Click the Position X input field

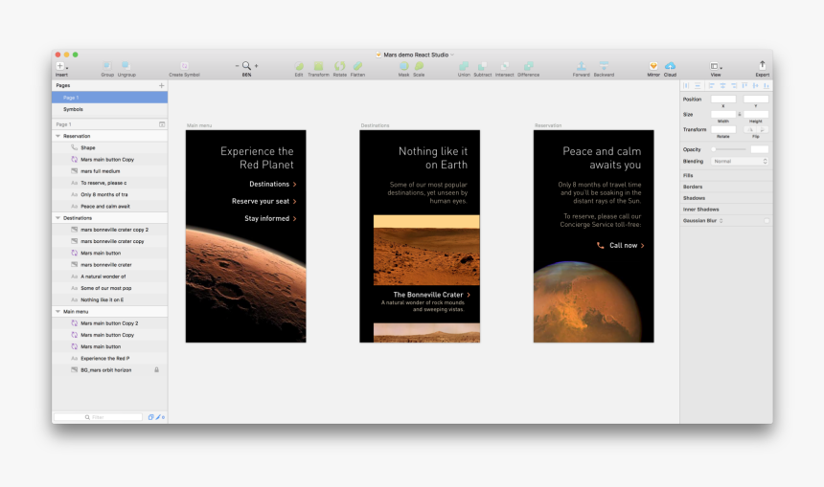[723, 100]
